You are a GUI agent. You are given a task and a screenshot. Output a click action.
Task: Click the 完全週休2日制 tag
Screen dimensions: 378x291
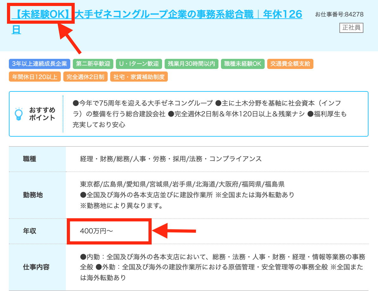[85, 77]
